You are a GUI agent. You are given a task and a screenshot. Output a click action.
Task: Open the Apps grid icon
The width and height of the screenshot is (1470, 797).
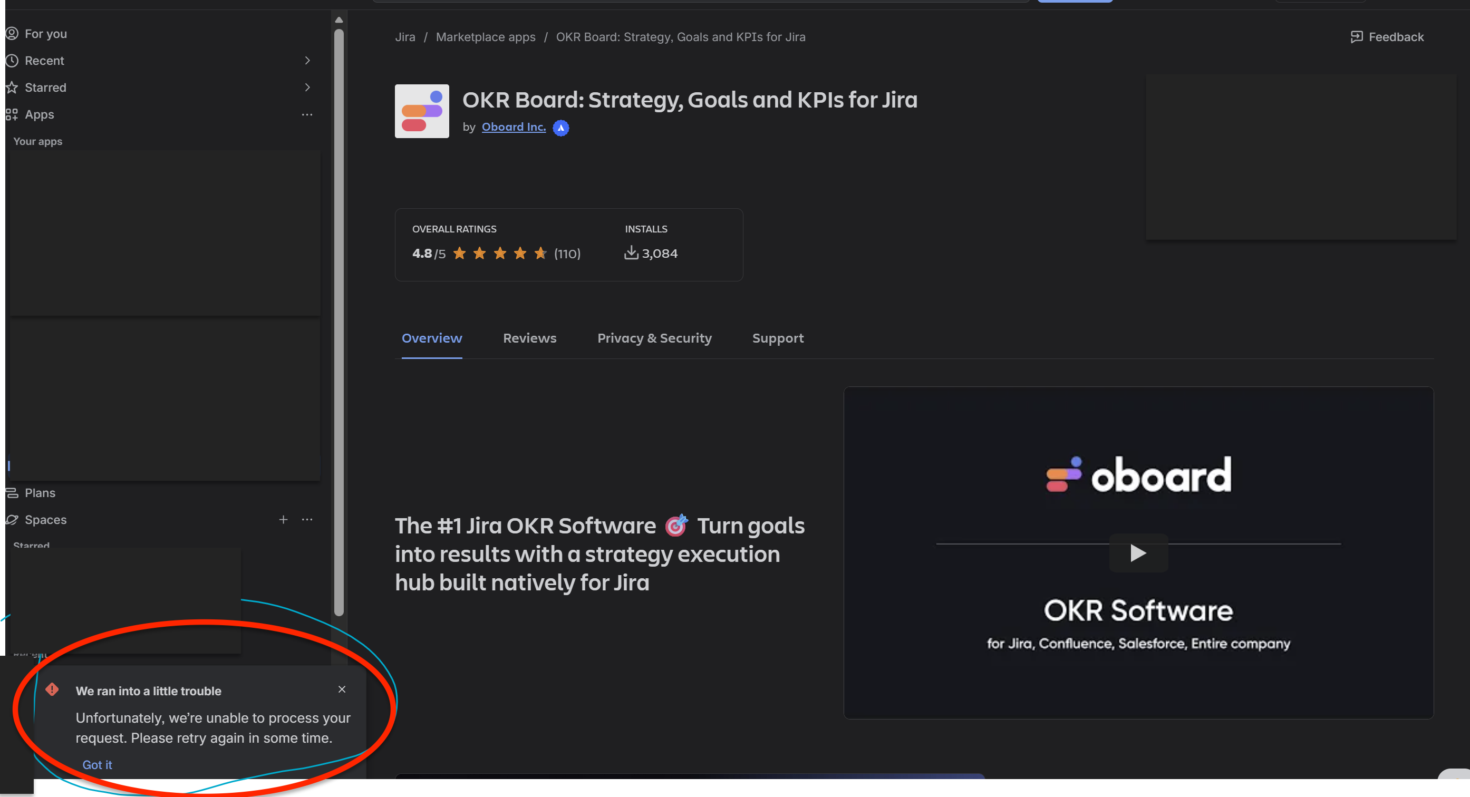click(x=12, y=114)
